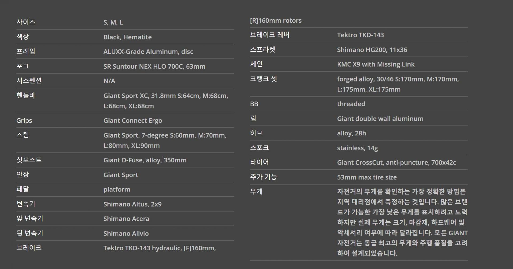Click the "서스펜션" label
The image size is (513, 269).
(29, 81)
